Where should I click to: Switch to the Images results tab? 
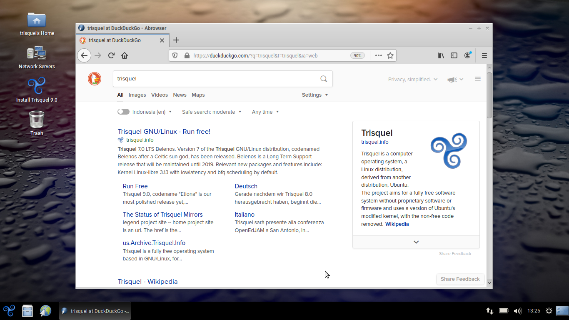(x=137, y=95)
